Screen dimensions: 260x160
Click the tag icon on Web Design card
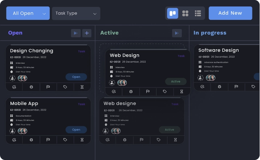pyautogui.click(x=165, y=92)
